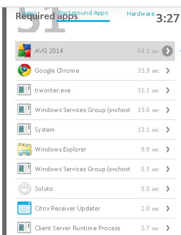The height and width of the screenshot is (235, 181).
Task: Click the System process icon
Action: tap(24, 129)
